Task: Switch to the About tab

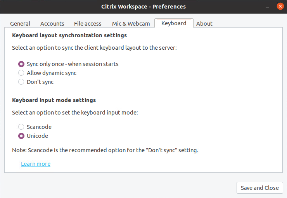Action: click(x=204, y=24)
